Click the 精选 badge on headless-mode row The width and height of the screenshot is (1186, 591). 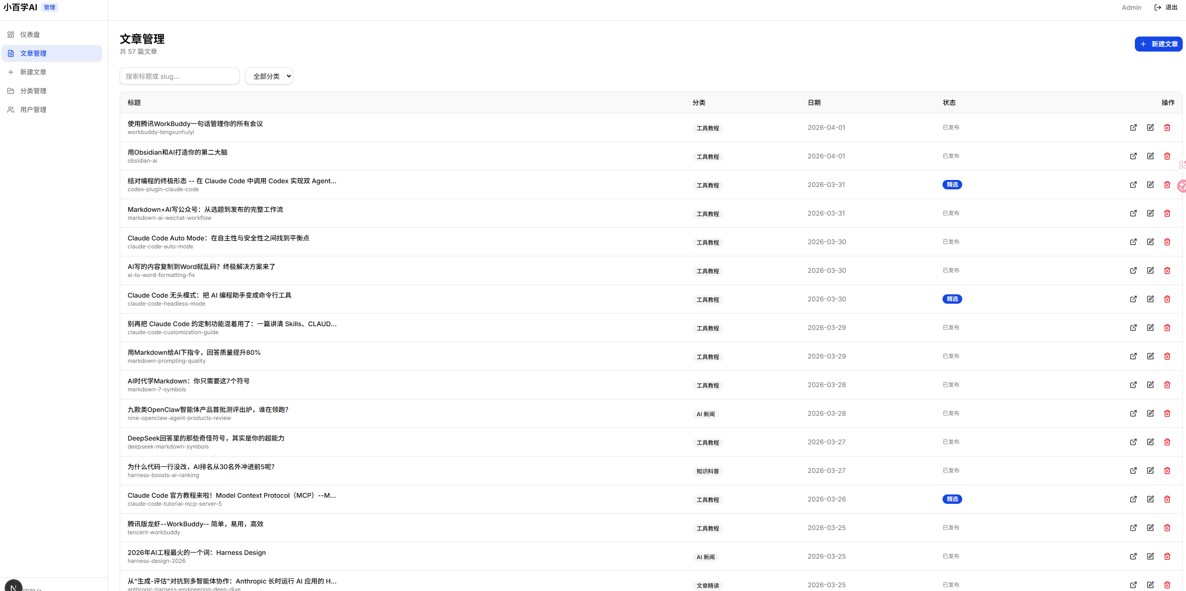click(x=952, y=299)
